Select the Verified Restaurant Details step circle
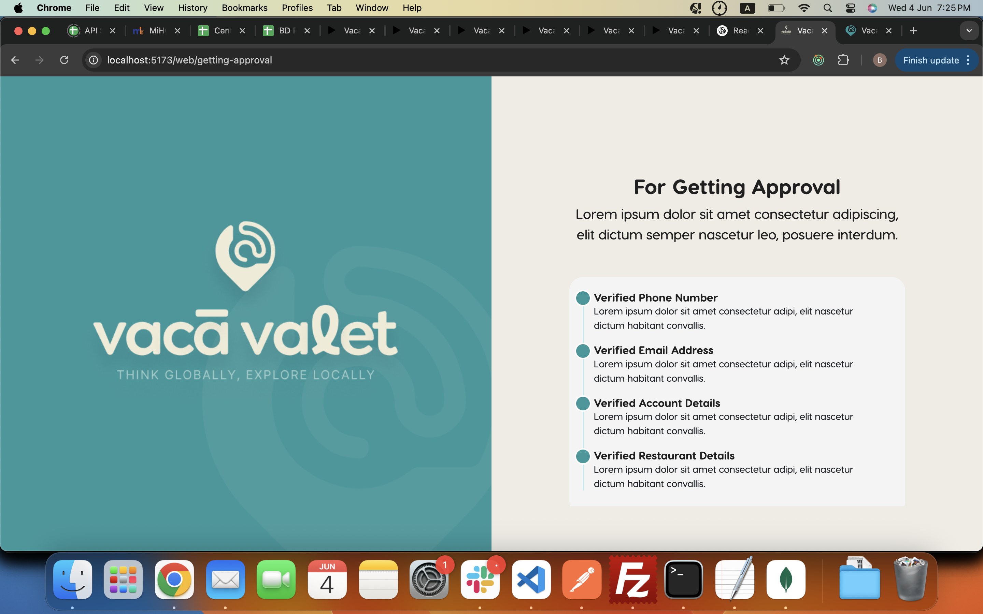983x614 pixels. pos(583,456)
